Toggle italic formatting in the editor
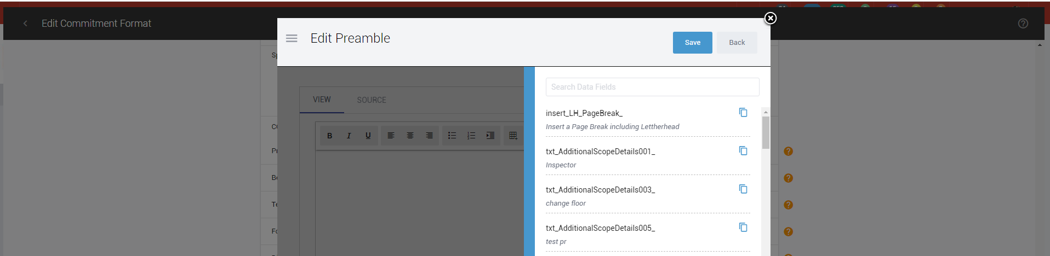 349,136
